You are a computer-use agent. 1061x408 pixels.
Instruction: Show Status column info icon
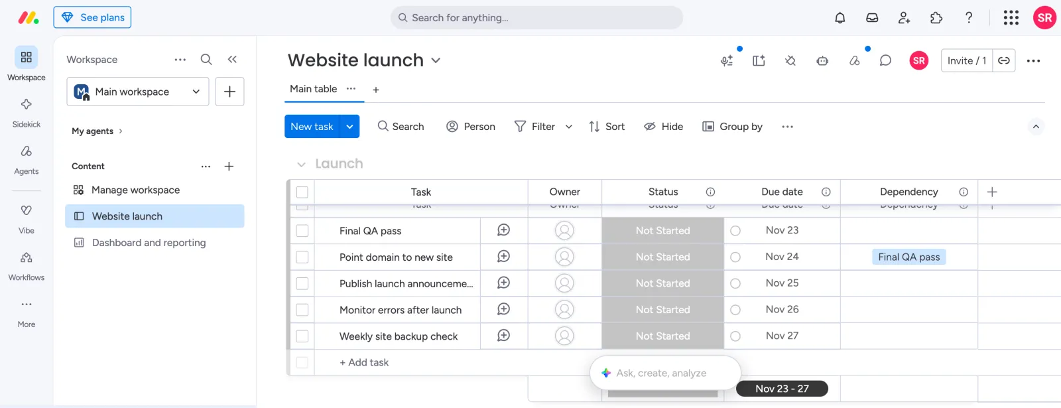click(x=710, y=192)
